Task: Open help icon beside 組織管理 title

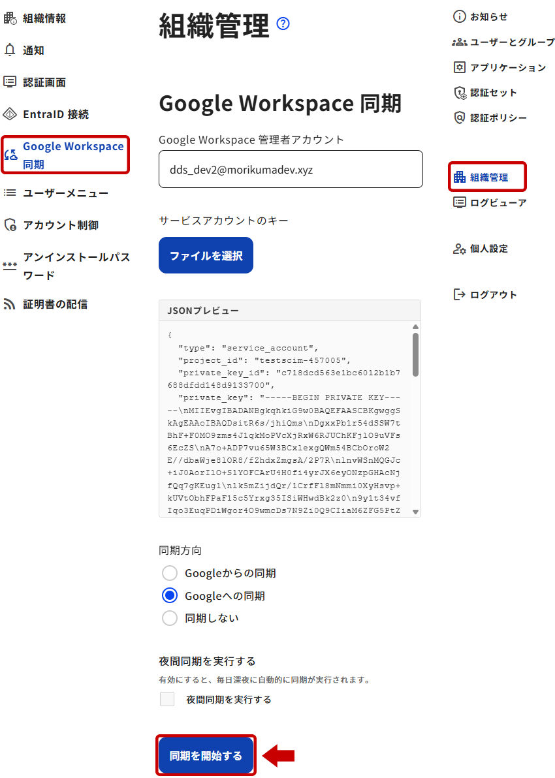Action: click(283, 23)
